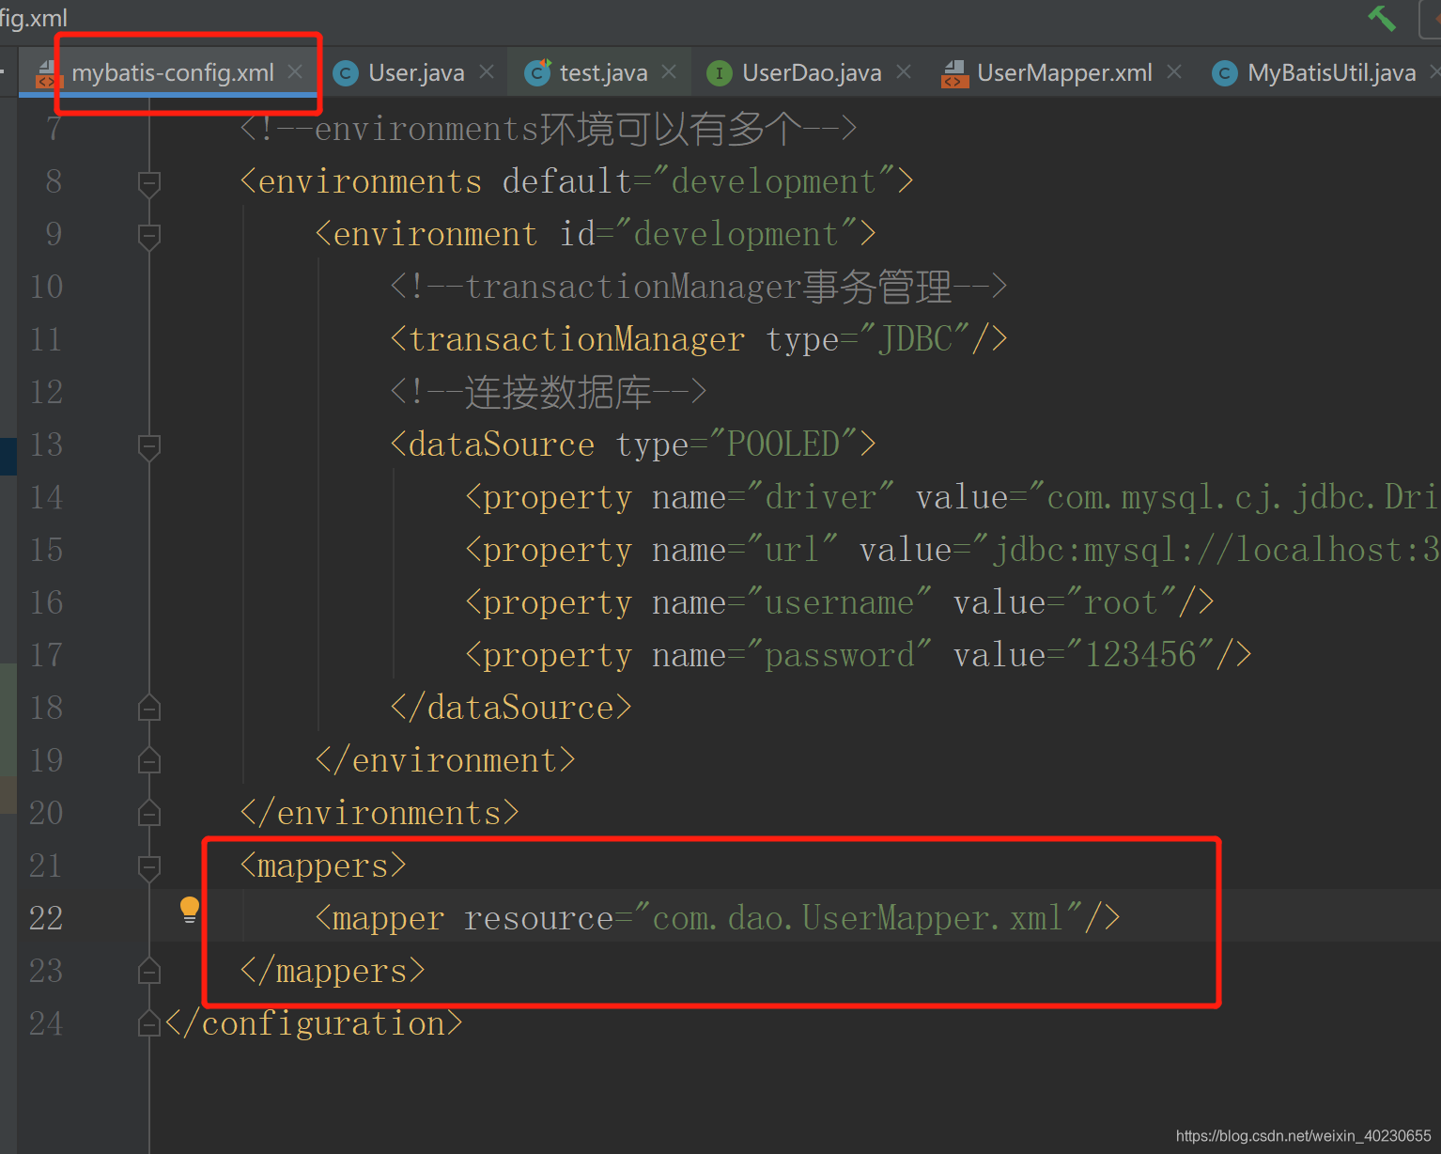Click the yellow light bulb intention icon
This screenshot has width=1441, height=1154.
190,910
